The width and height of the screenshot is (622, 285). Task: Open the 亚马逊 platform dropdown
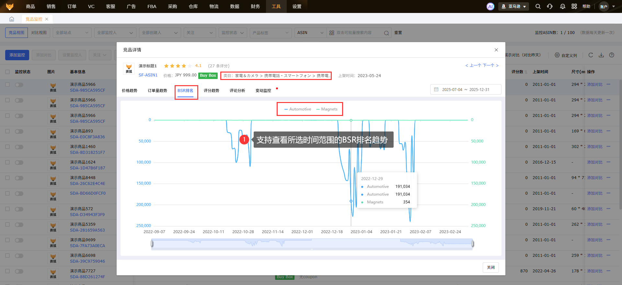click(x=514, y=6)
